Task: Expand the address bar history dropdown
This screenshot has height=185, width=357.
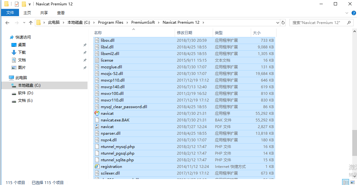Action: pos(277,22)
